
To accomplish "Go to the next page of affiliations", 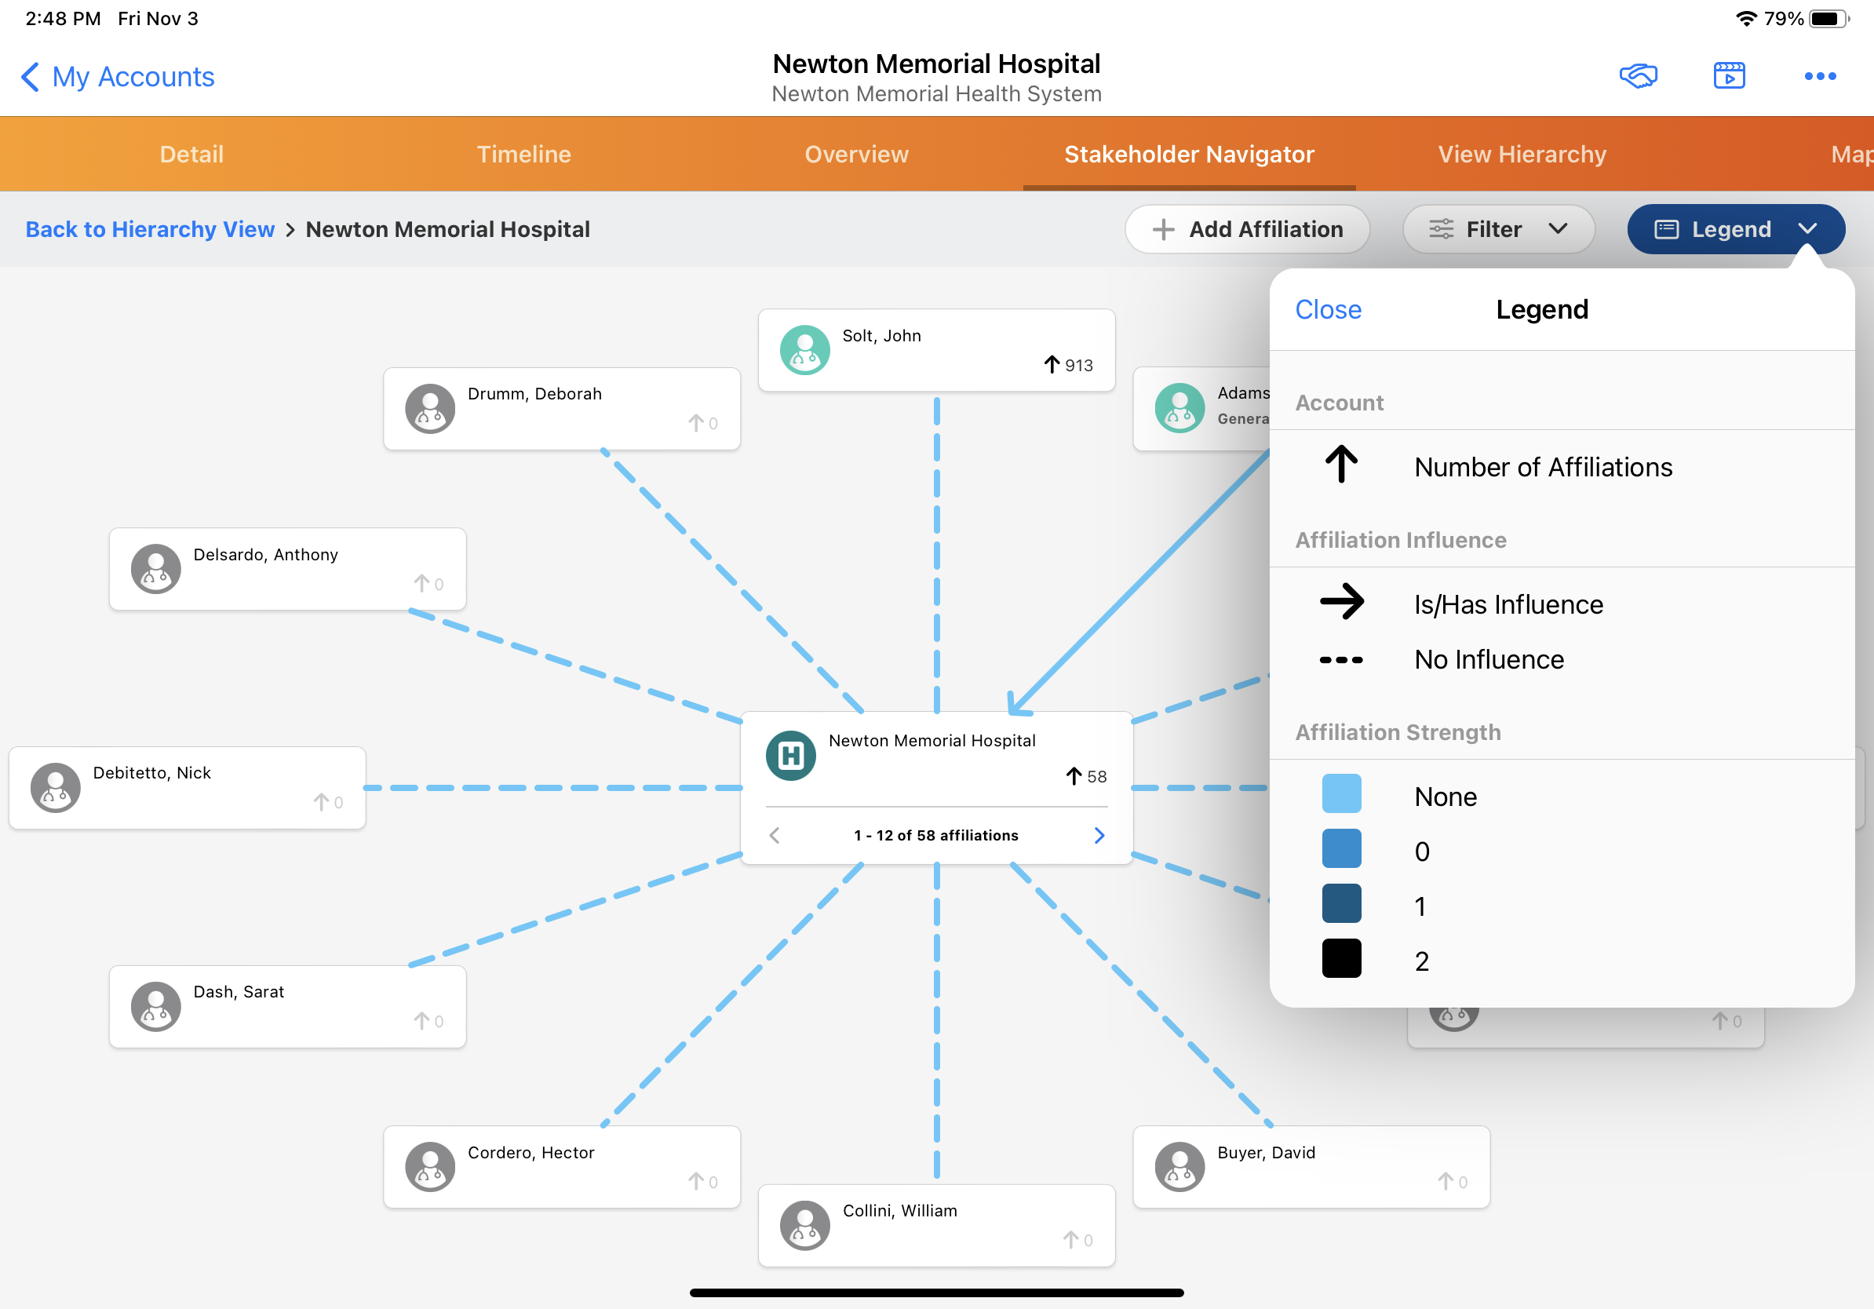I will point(1099,835).
